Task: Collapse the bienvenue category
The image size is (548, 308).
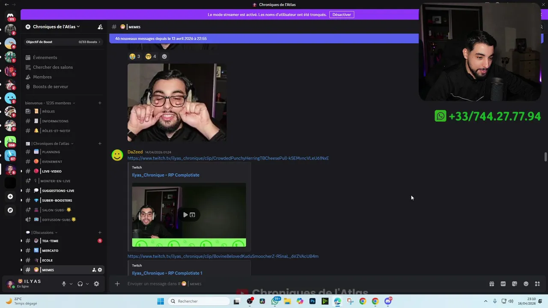Action: tap(50, 103)
